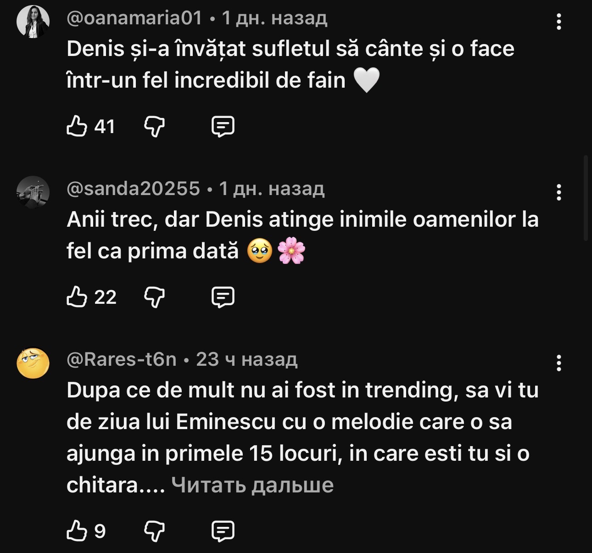592x553 pixels.
Task: Click @Rares-t6n's emoji avatar
Action: (x=33, y=363)
